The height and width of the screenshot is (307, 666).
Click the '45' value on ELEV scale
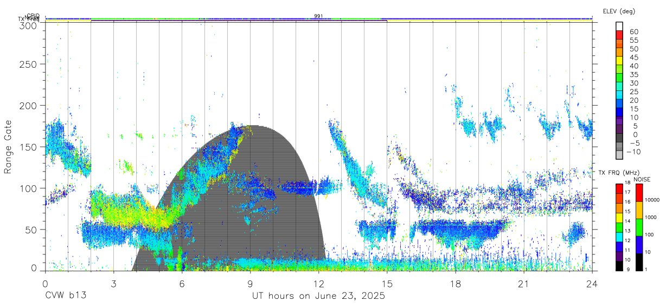[633, 57]
